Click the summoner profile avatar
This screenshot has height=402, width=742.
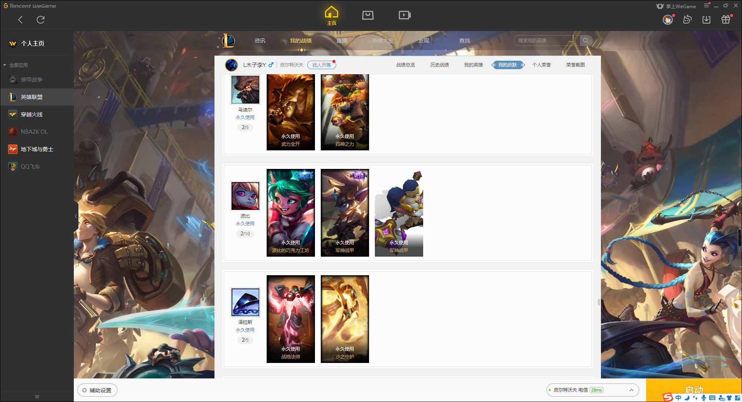tap(231, 65)
